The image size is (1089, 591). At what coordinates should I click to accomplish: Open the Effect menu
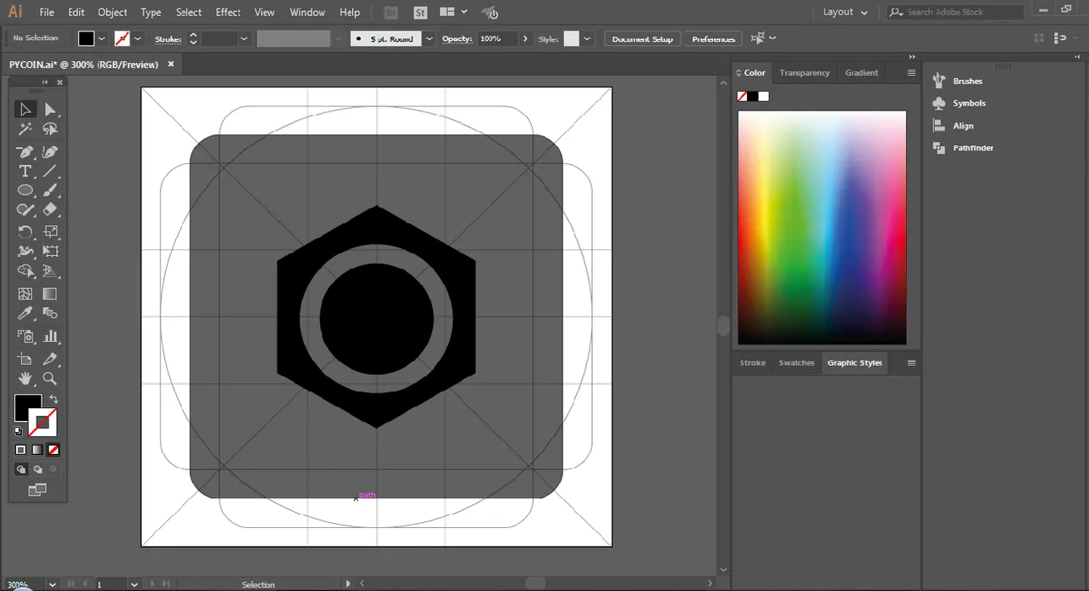[x=228, y=12]
